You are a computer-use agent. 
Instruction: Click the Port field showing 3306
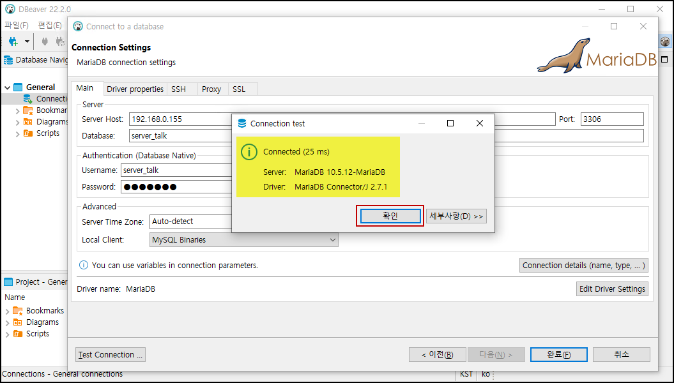pyautogui.click(x=612, y=119)
